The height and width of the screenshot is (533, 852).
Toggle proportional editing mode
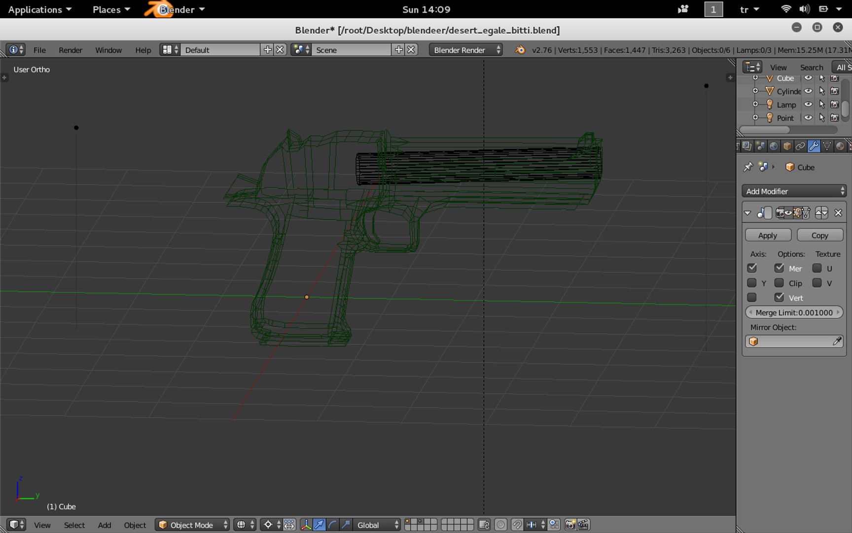(x=500, y=525)
